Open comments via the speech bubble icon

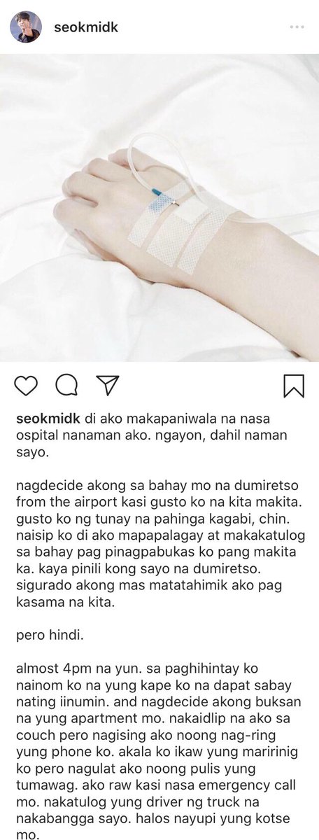click(66, 385)
